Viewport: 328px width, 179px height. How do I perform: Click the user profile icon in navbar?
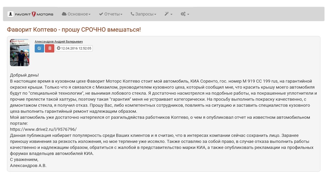11,14
